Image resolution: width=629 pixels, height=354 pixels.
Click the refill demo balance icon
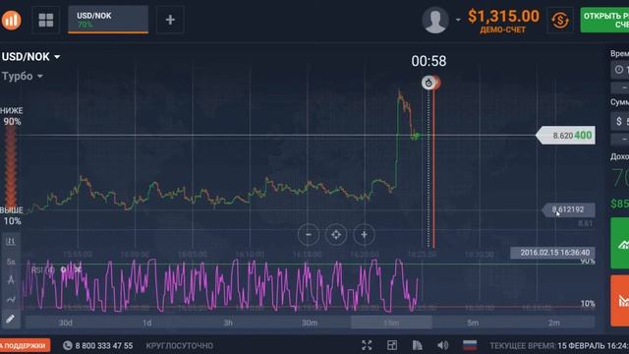click(x=560, y=20)
